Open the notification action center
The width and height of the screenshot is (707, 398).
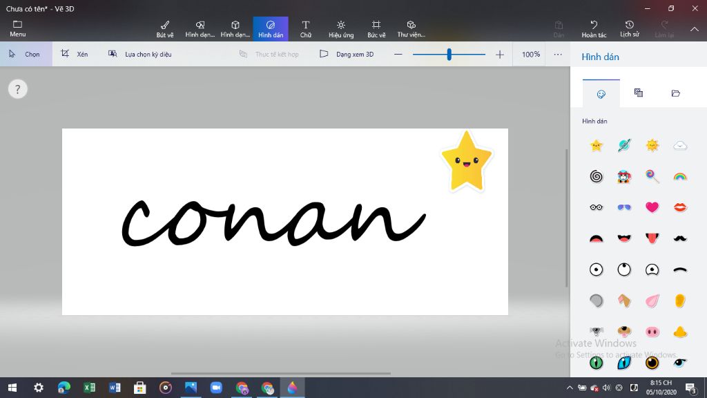(x=690, y=388)
